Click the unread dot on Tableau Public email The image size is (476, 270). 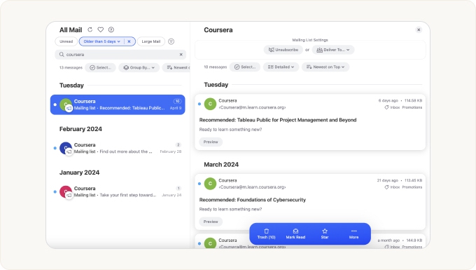pyautogui.click(x=199, y=104)
